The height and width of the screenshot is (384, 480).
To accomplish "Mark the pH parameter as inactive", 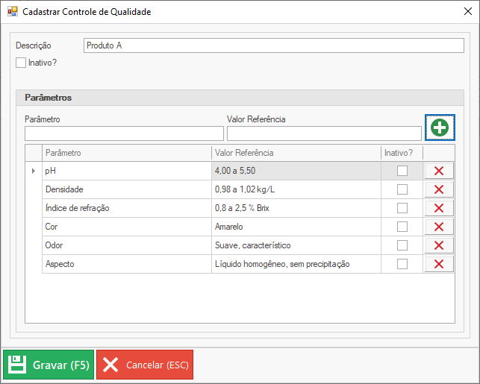I will point(402,171).
